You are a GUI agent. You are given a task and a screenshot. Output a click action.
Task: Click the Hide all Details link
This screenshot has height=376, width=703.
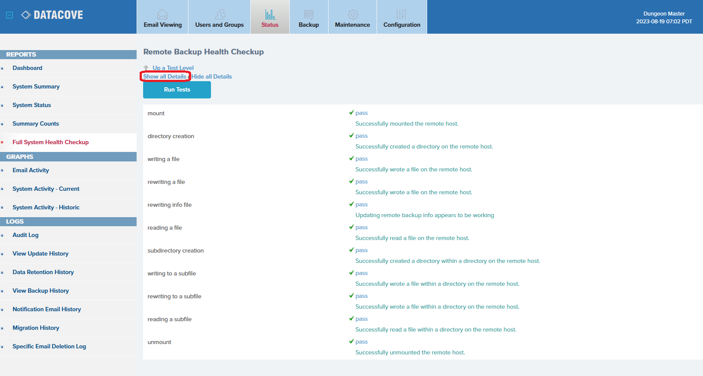click(211, 76)
